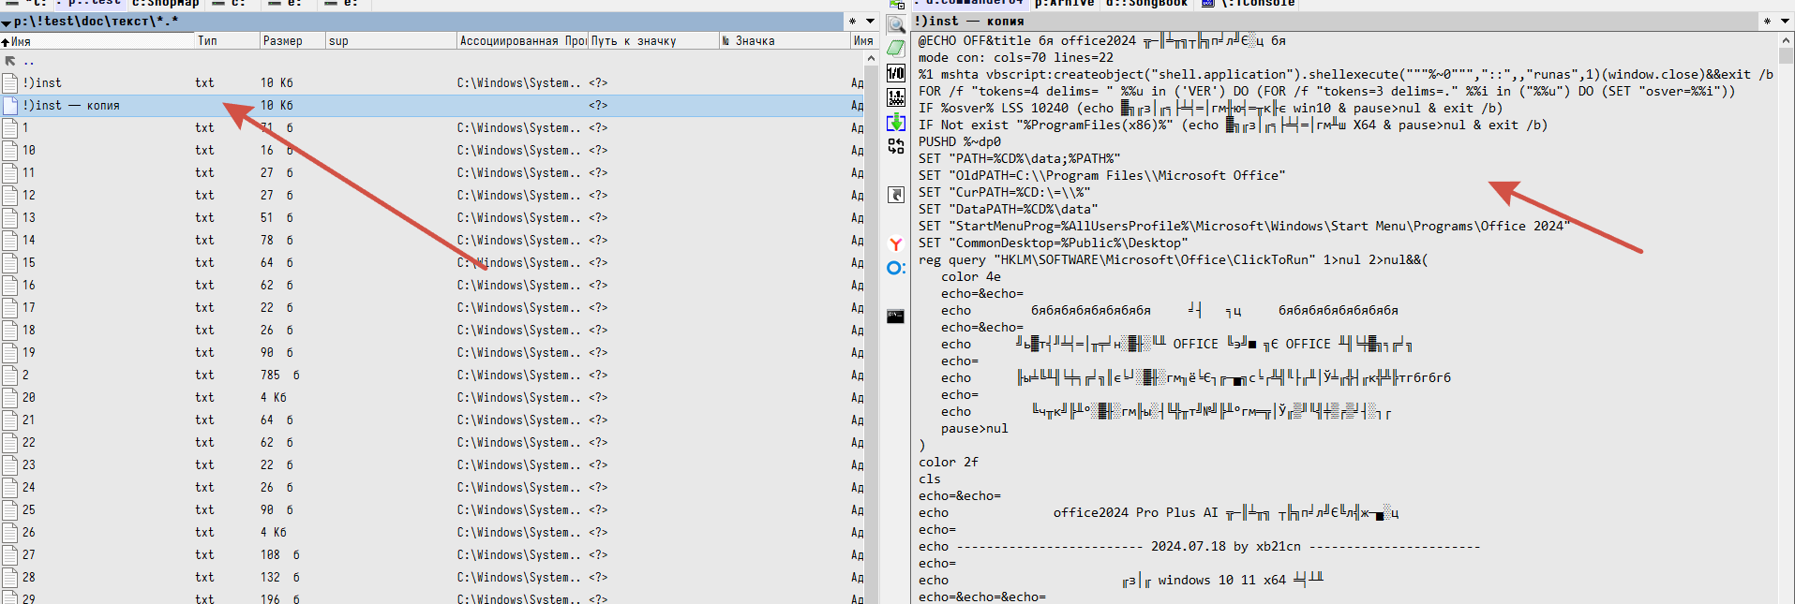Switch to the c:ShopMap tab
1795x604 pixels.
coord(165,4)
